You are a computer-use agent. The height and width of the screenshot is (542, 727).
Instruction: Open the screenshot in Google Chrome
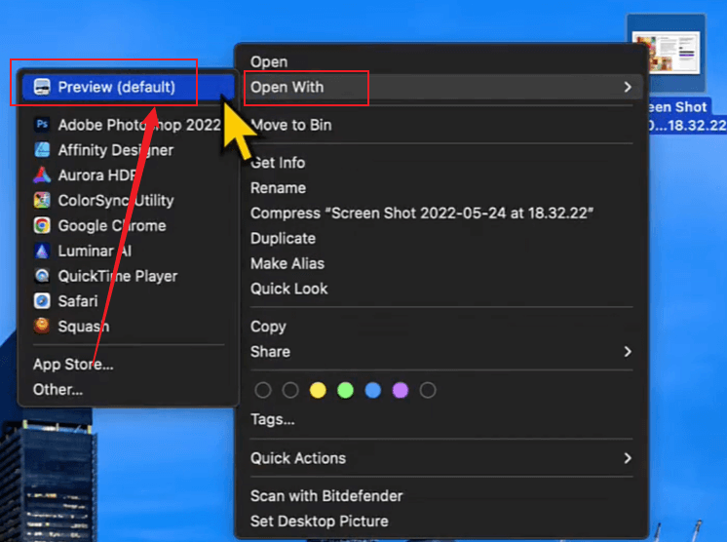click(x=129, y=226)
